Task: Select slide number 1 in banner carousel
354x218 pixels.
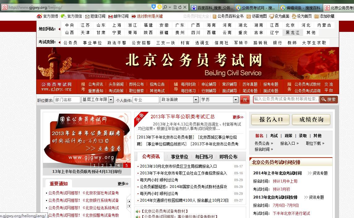Action: (x=94, y=166)
